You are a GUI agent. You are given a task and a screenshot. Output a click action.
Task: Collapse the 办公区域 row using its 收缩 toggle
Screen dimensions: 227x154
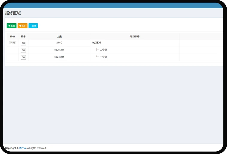coord(13,43)
